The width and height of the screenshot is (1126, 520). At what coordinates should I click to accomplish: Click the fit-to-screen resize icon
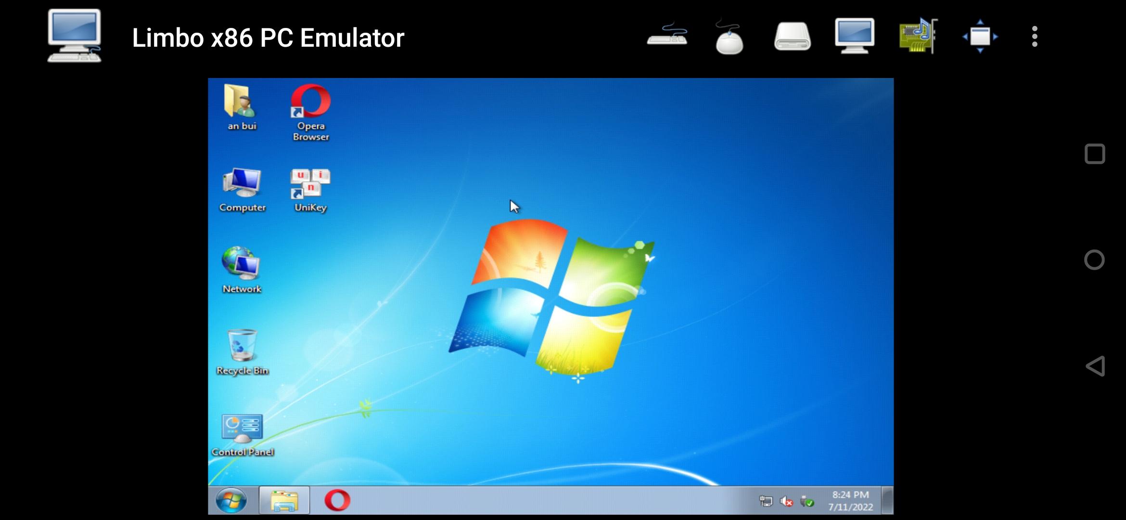tap(980, 37)
